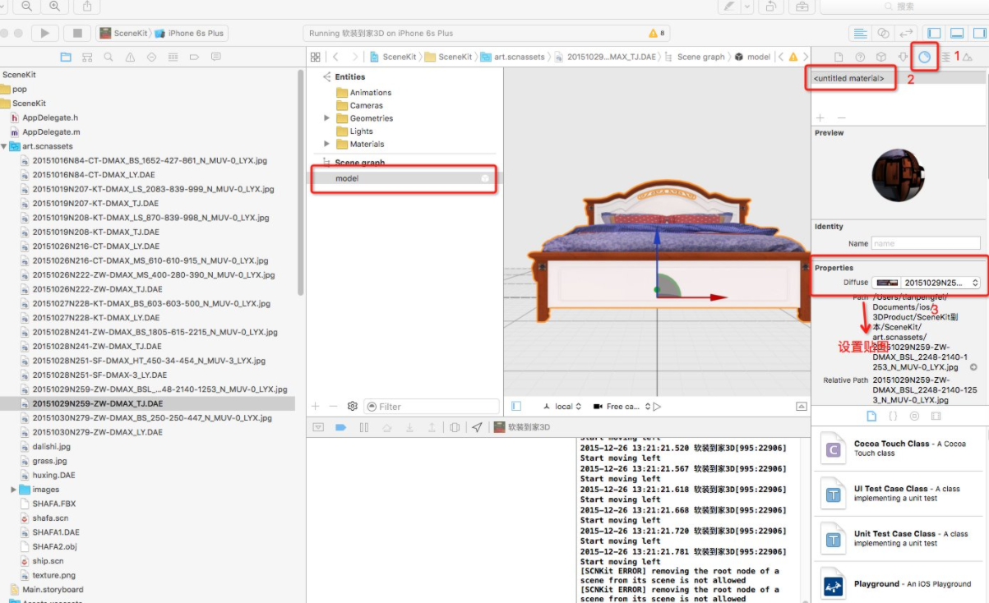
Task: Open the Find navigator magnifier icon
Action: pyautogui.click(x=109, y=58)
